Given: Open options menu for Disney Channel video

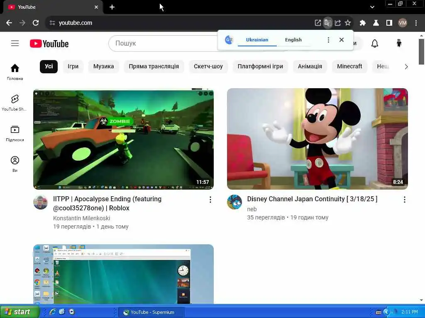Looking at the screenshot, I should (x=404, y=200).
